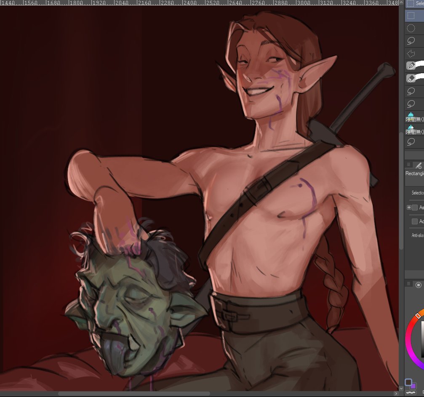
Task: Click the scroll up arrow of the canvas
Action: (401, 3)
